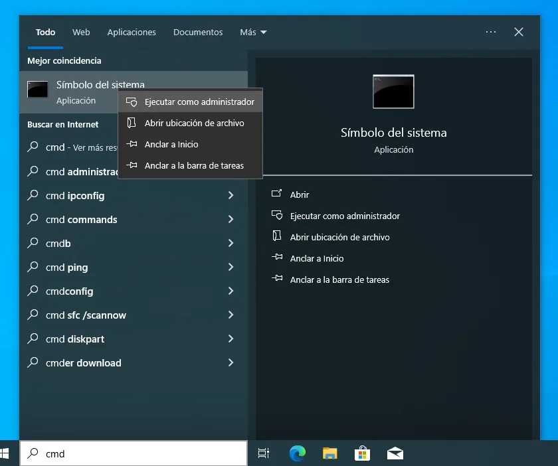Expand the cmdconfig suggestion arrow
This screenshot has width=558, height=466.
231,291
